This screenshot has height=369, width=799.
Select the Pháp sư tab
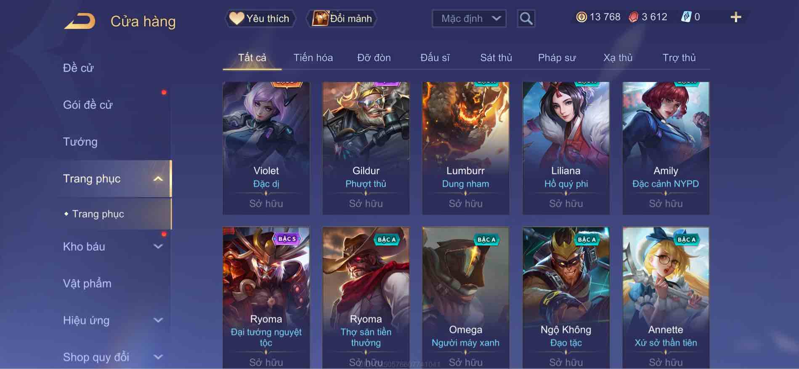[557, 58]
